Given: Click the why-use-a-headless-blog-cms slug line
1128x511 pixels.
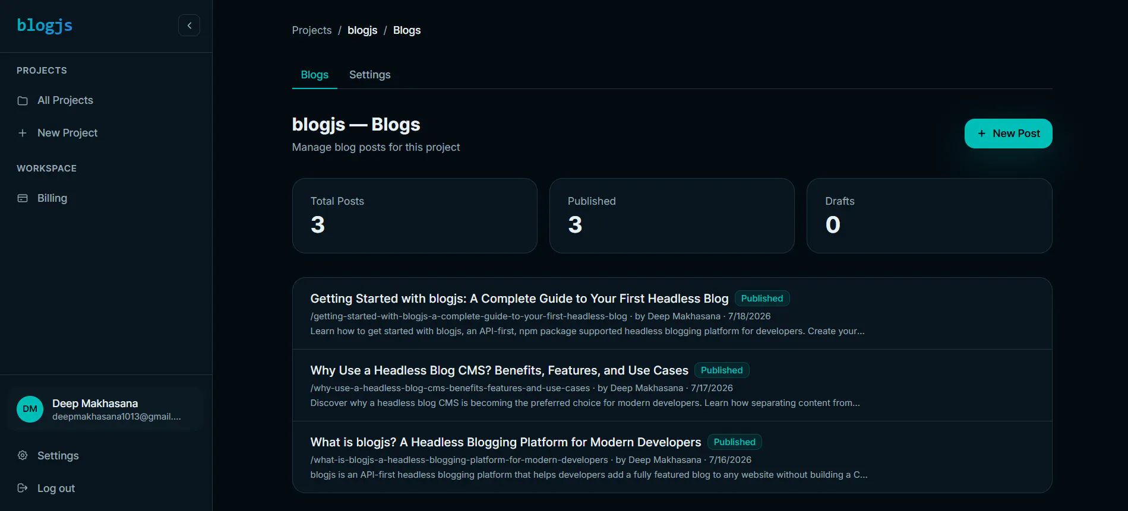Looking at the screenshot, I should pos(522,388).
